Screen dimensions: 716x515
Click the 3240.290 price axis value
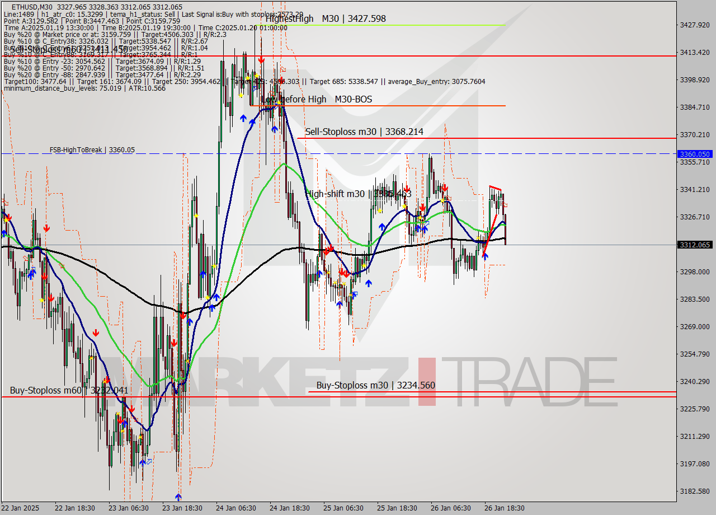pyautogui.click(x=695, y=381)
